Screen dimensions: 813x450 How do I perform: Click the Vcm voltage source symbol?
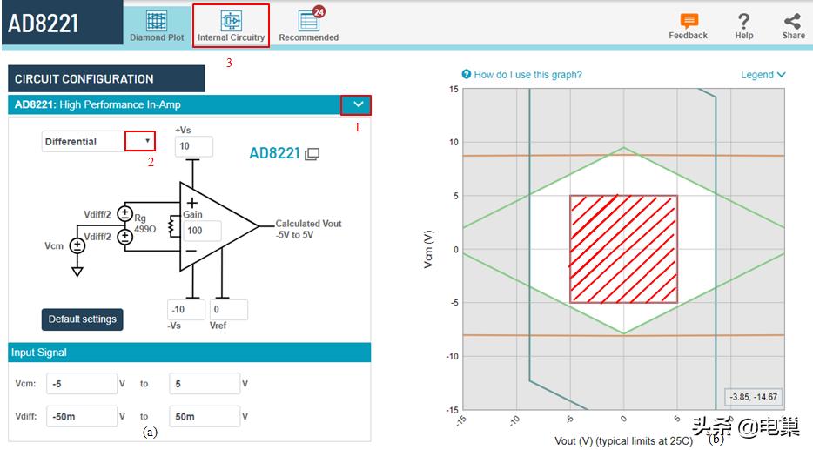click(x=77, y=245)
